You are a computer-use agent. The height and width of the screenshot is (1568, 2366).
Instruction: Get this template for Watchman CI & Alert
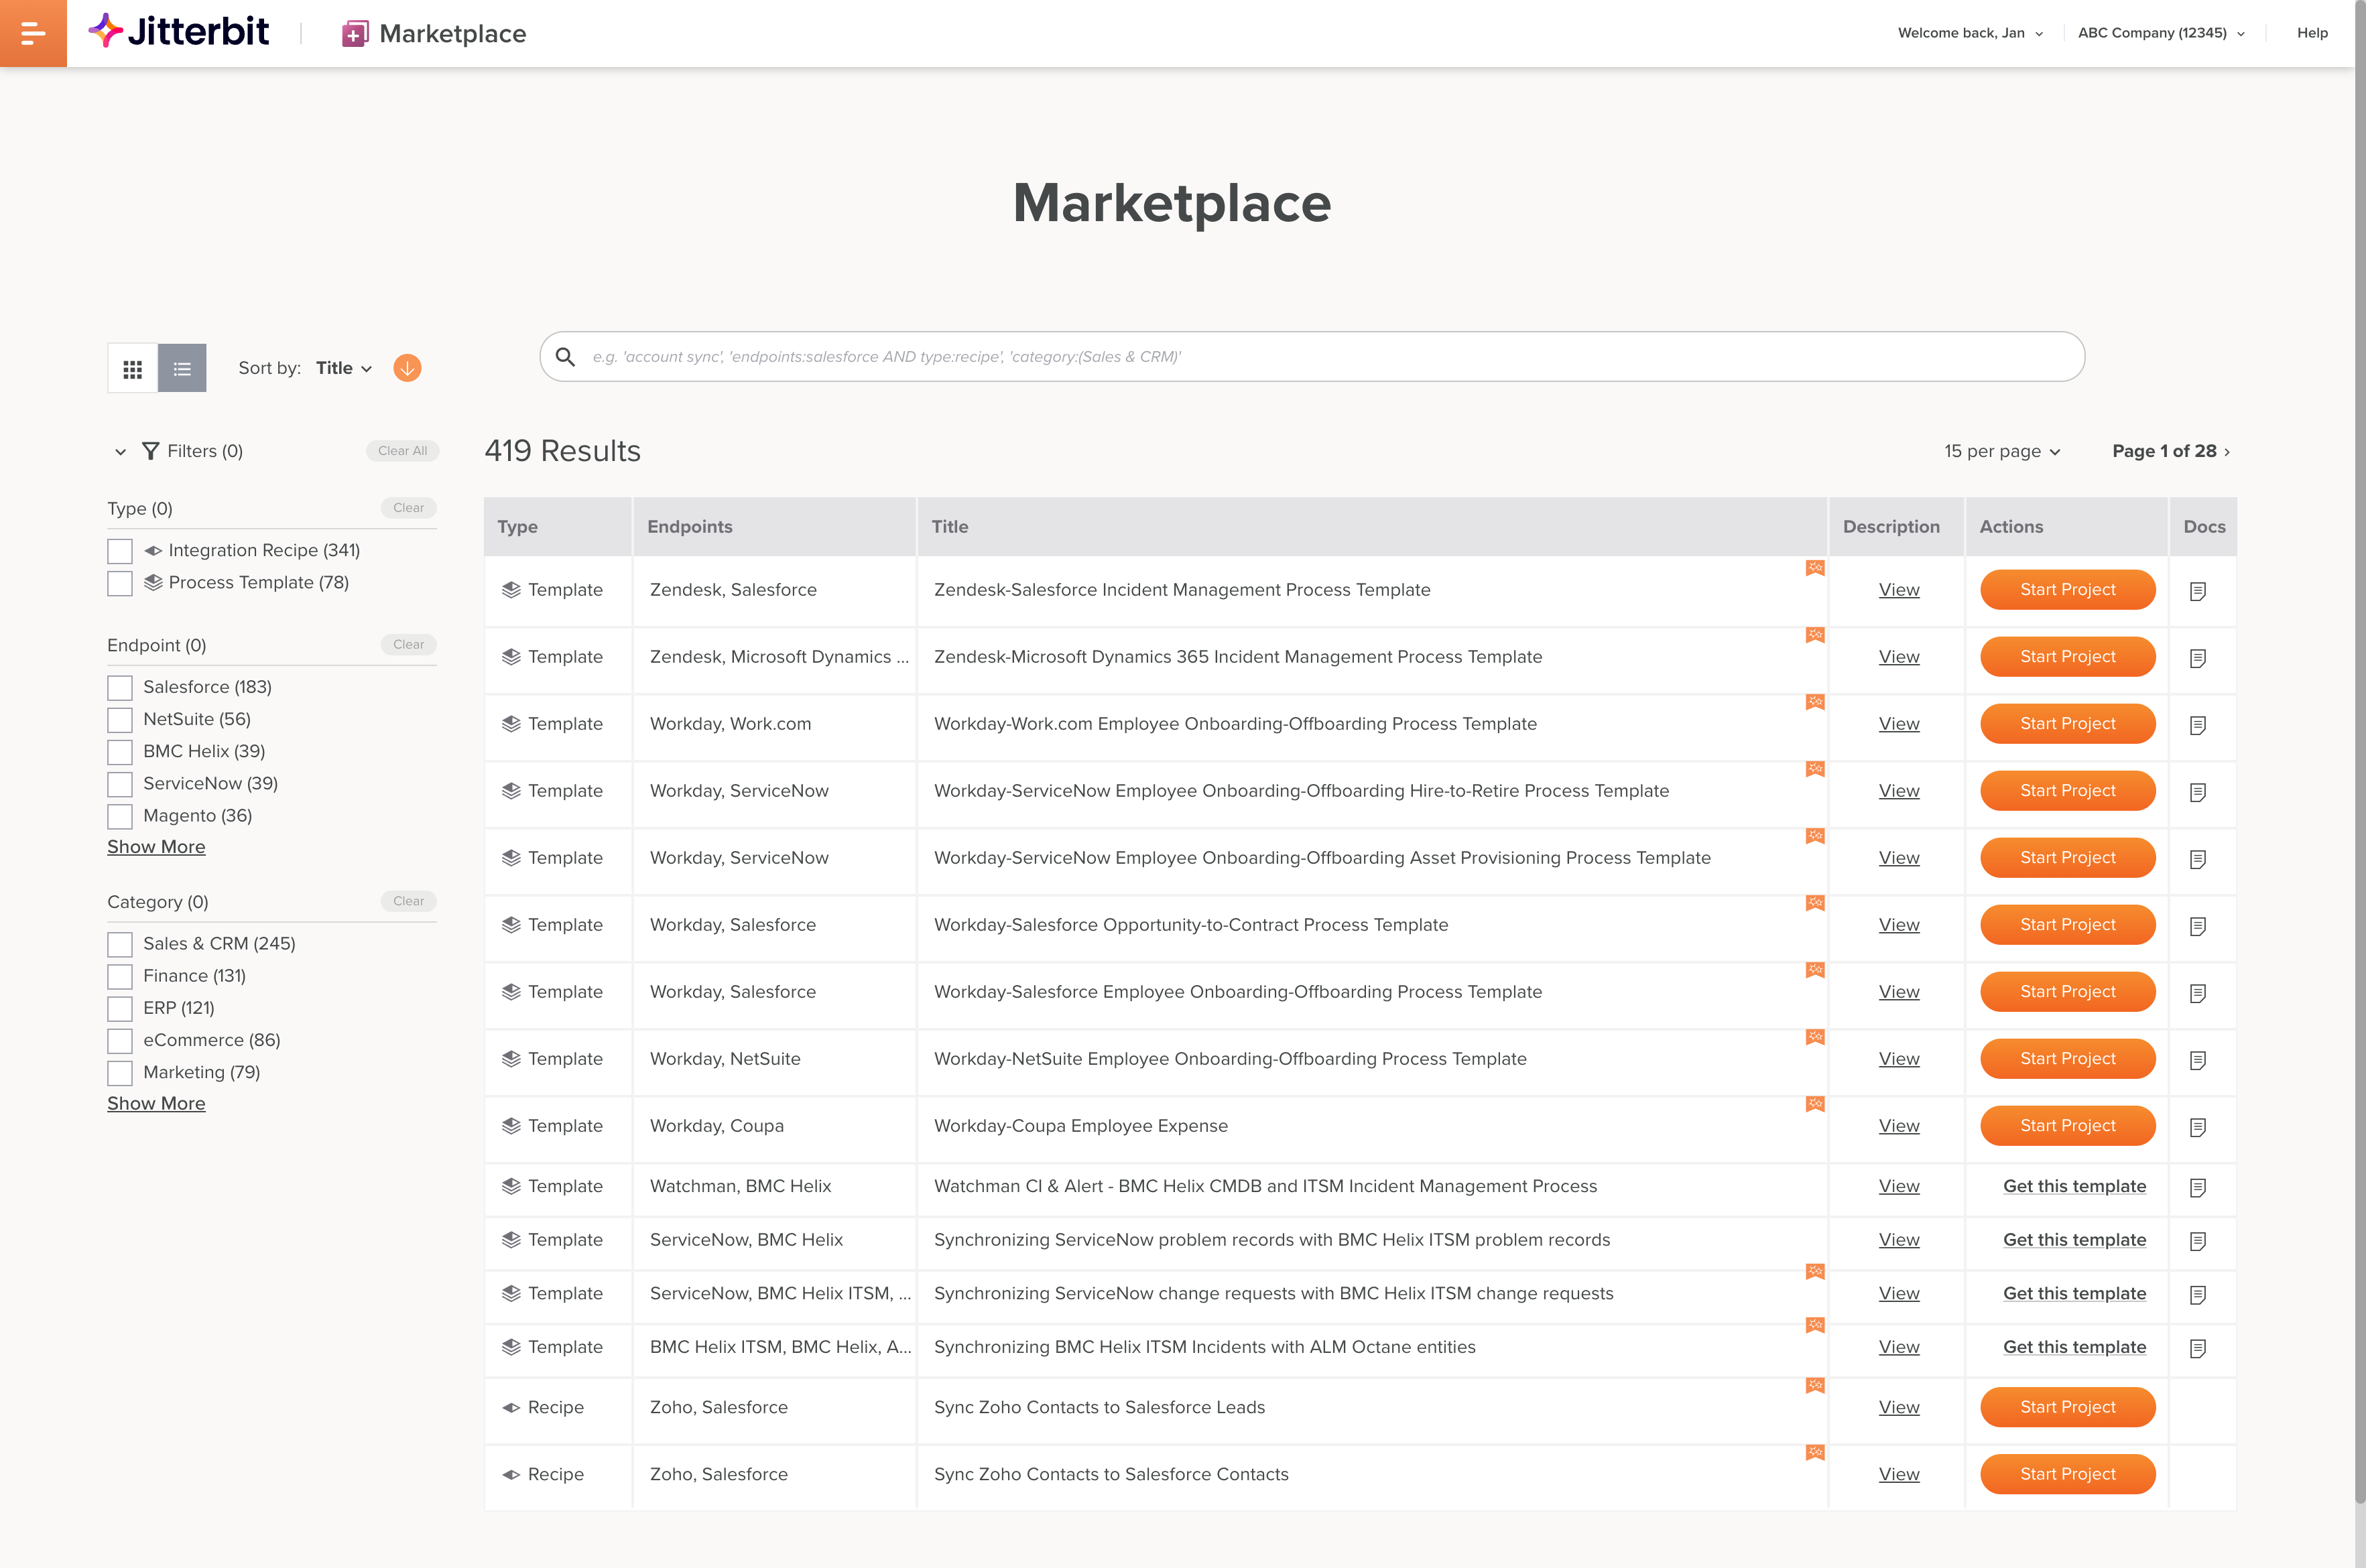[2074, 1186]
